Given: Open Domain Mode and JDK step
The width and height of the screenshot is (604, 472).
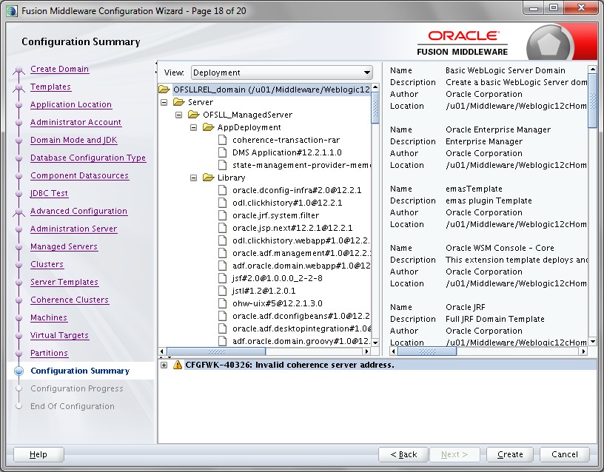Looking at the screenshot, I should pos(73,140).
